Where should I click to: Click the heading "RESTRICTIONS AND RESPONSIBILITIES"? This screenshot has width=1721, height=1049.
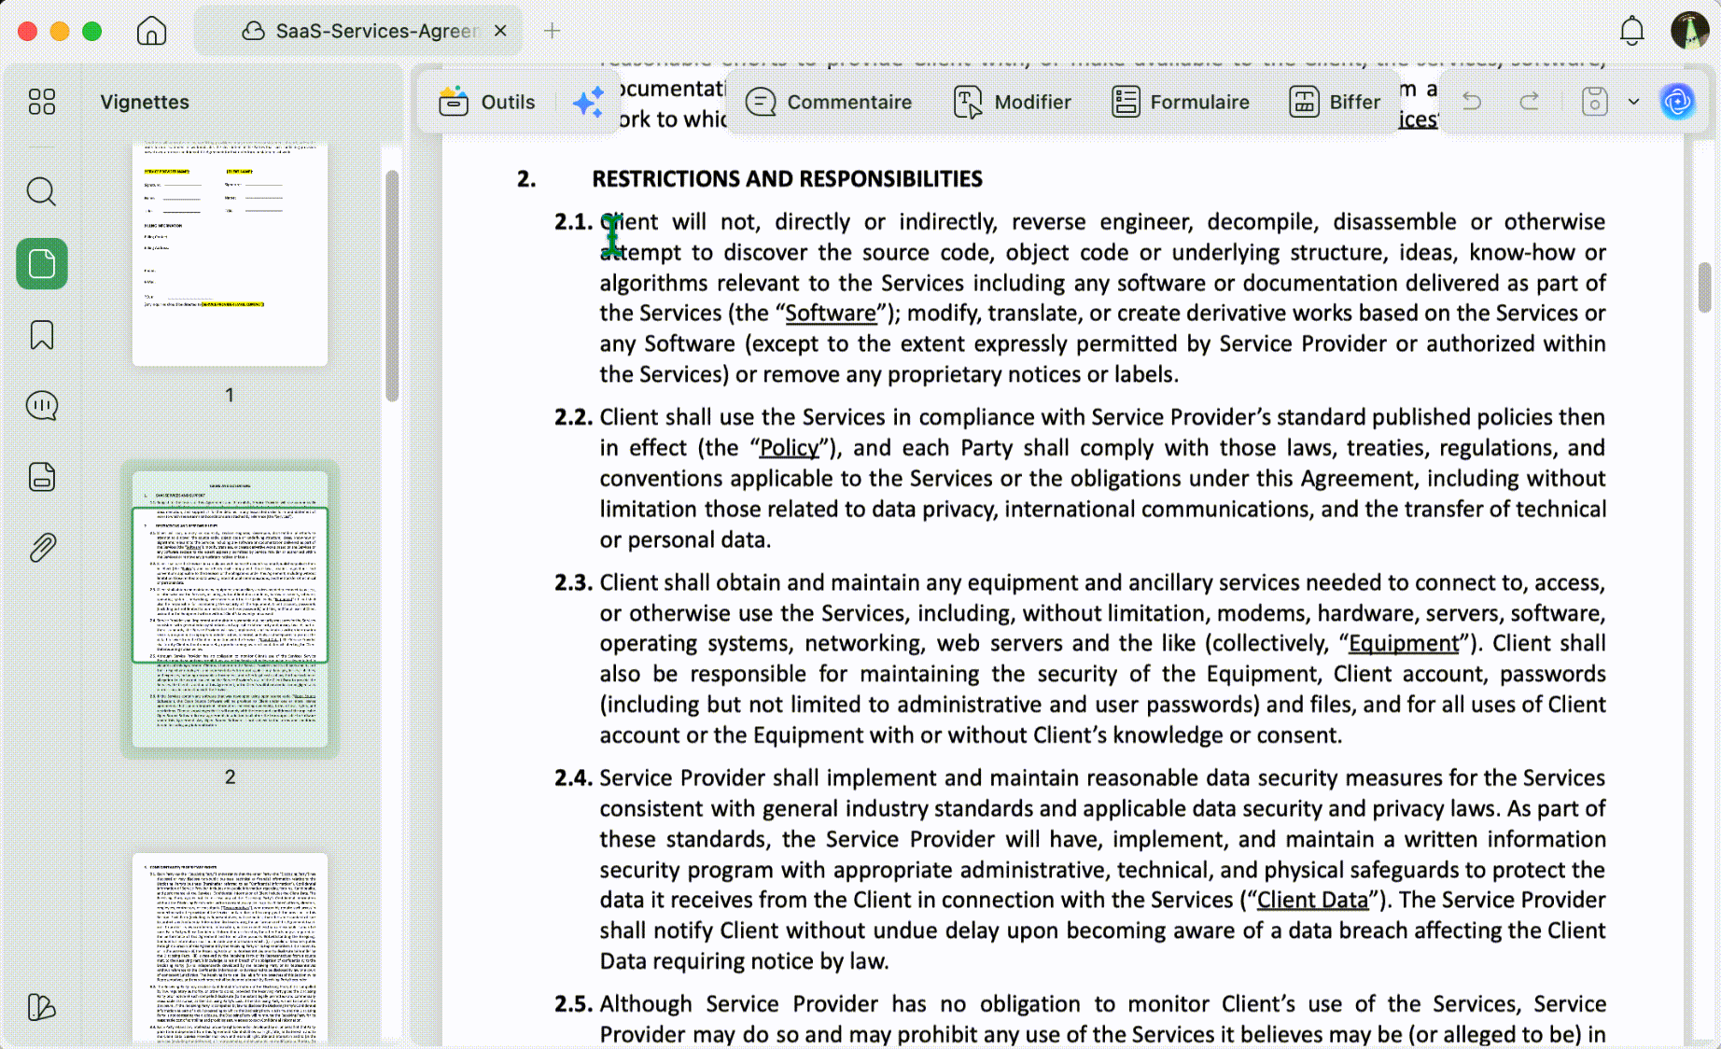point(787,178)
